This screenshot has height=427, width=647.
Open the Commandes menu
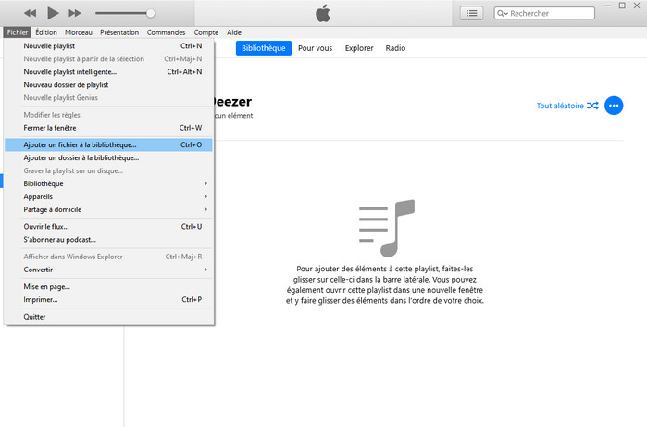(166, 32)
